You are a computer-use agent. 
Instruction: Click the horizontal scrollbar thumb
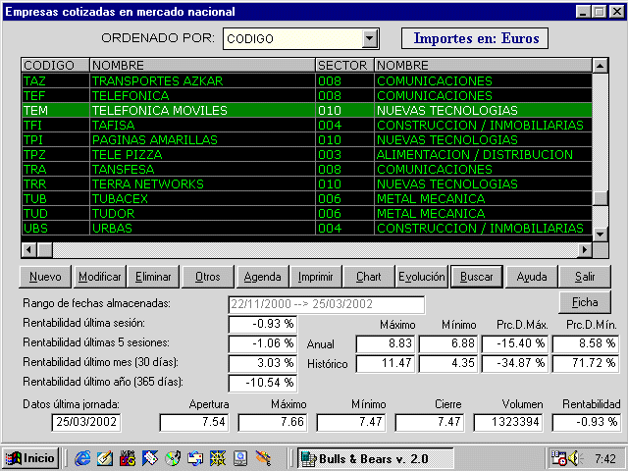[45, 250]
